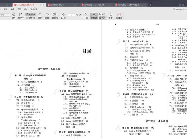187x139 pixels.
Task: Open the 页面 page menu
Action: [19, 9]
